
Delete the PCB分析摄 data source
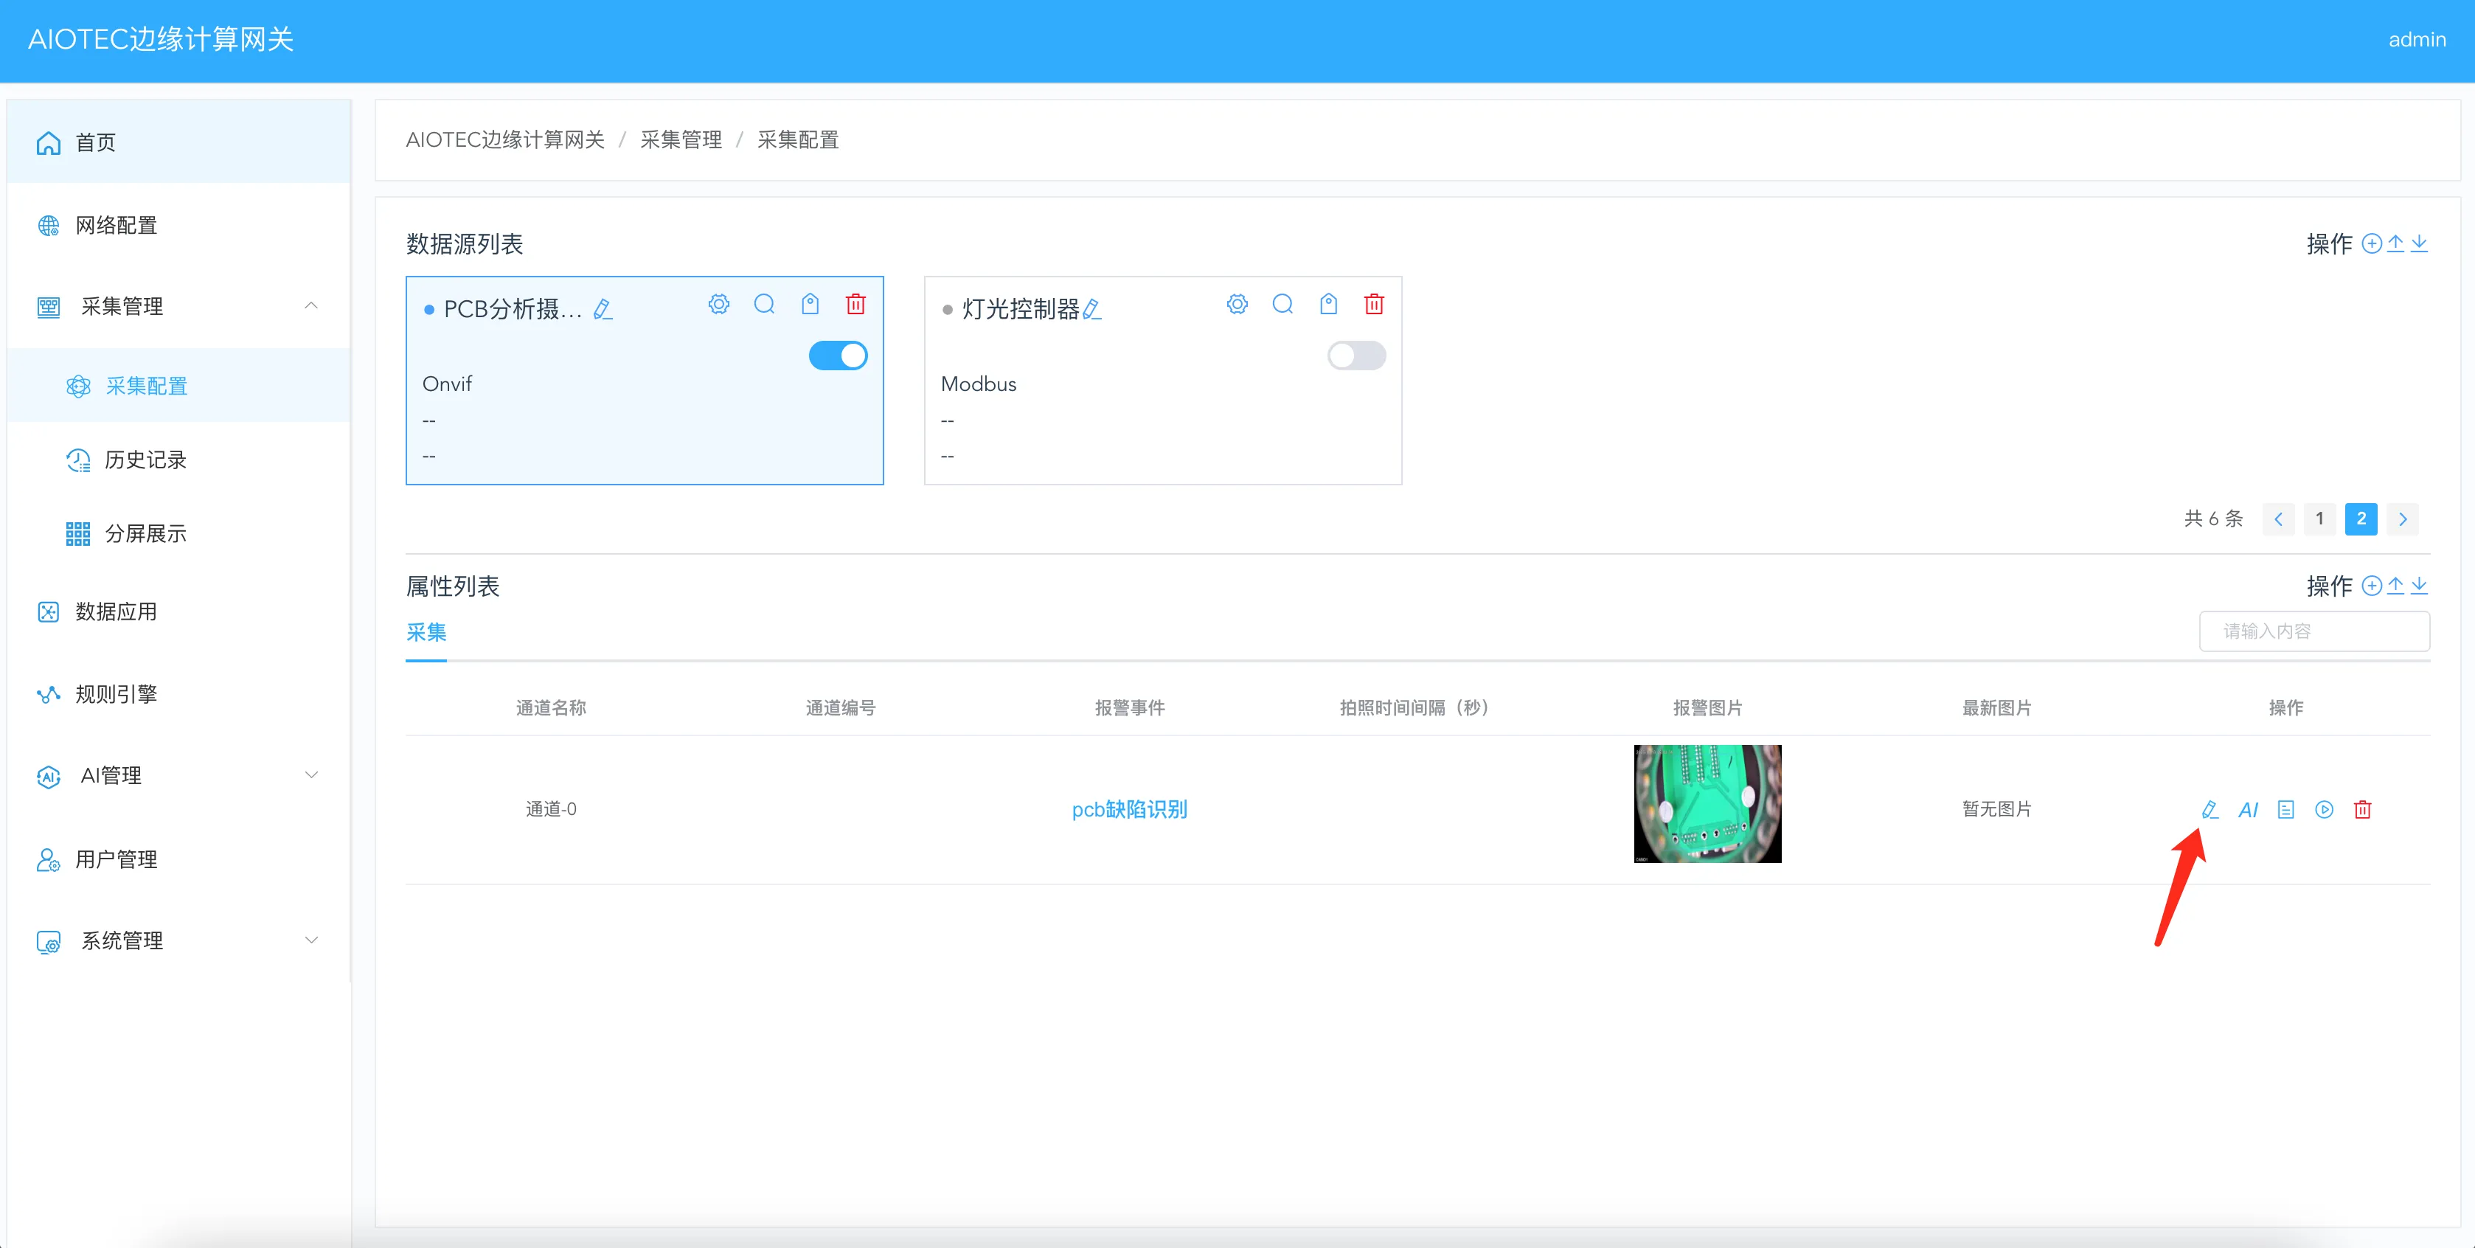[x=855, y=305]
